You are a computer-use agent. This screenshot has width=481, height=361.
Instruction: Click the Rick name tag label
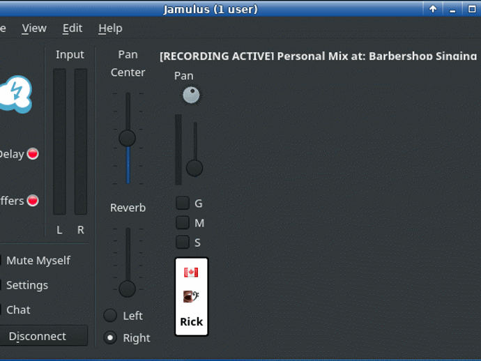tap(191, 321)
